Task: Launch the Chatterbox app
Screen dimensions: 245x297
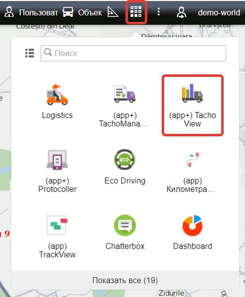Action: click(124, 232)
